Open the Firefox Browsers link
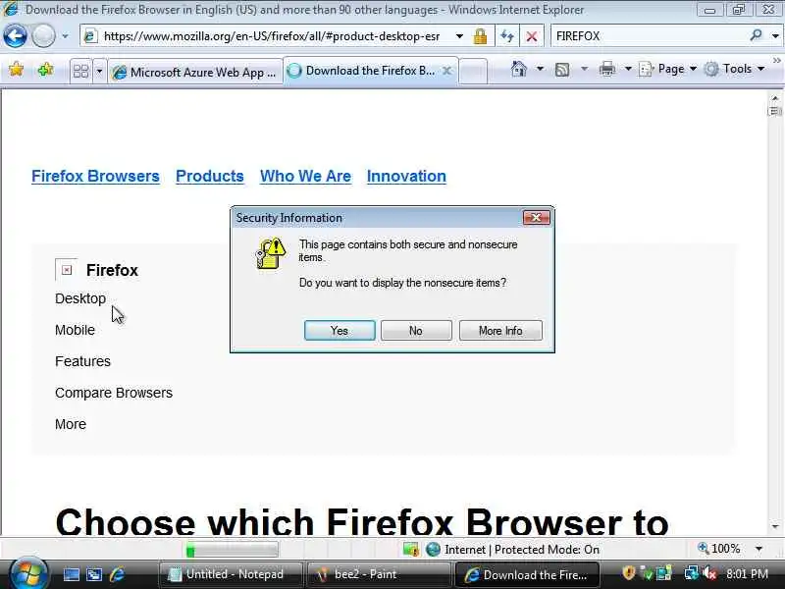Image resolution: width=785 pixels, height=589 pixels. (95, 176)
